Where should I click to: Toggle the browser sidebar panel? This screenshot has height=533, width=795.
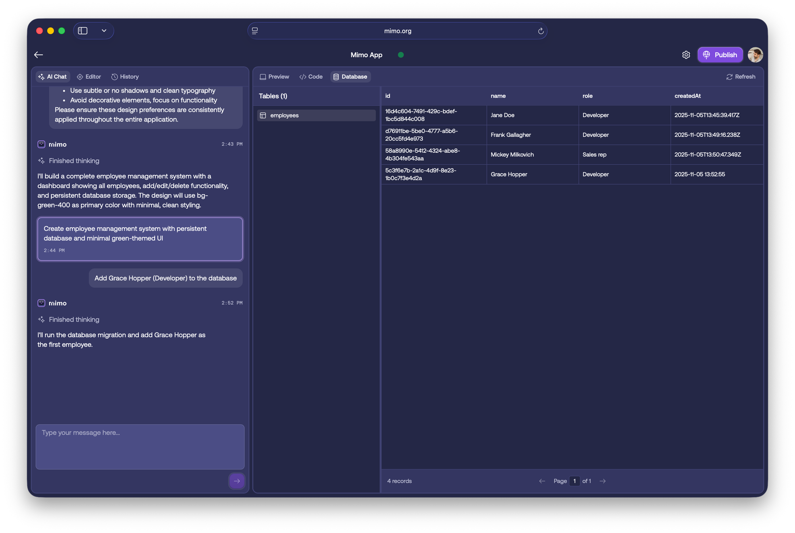coord(83,31)
